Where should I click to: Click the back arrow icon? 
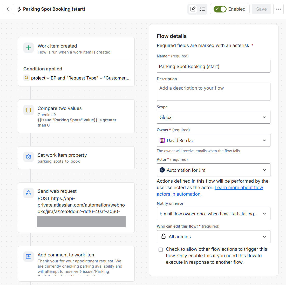(x=9, y=9)
